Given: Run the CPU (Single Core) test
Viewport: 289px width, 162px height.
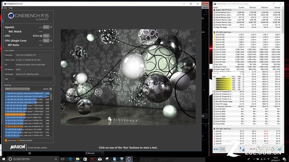Looking at the screenshot, I should tap(46, 40).
